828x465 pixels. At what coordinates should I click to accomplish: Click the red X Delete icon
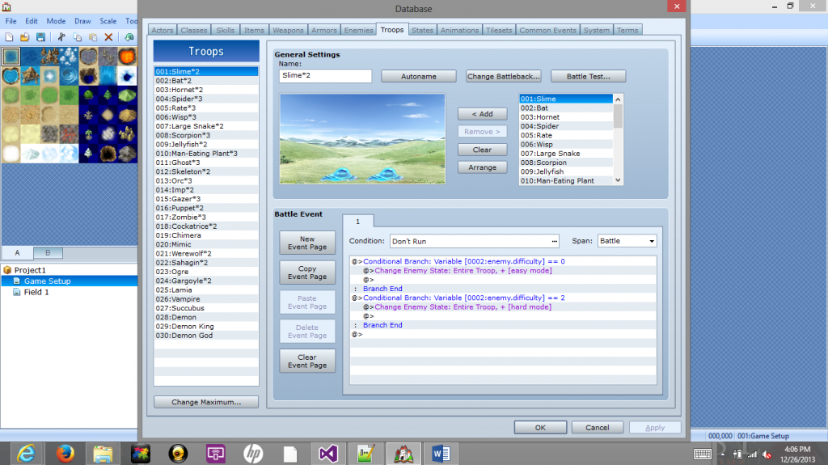(108, 37)
